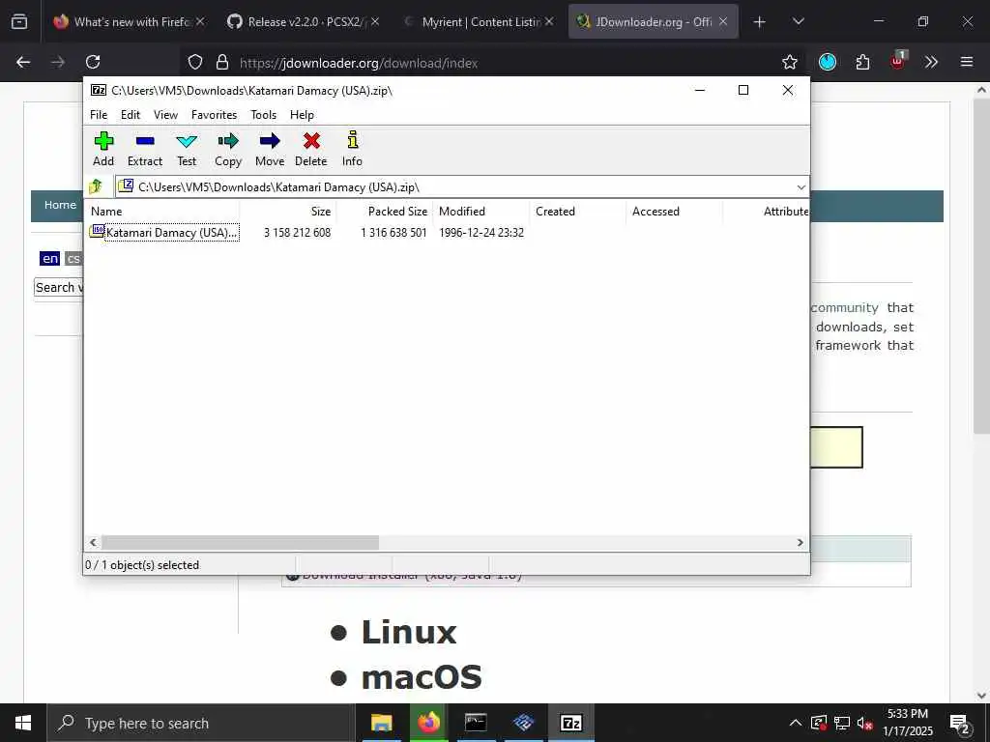The width and height of the screenshot is (990, 742).
Task: Open the Firefox extensions puzzle icon
Action: (x=862, y=62)
